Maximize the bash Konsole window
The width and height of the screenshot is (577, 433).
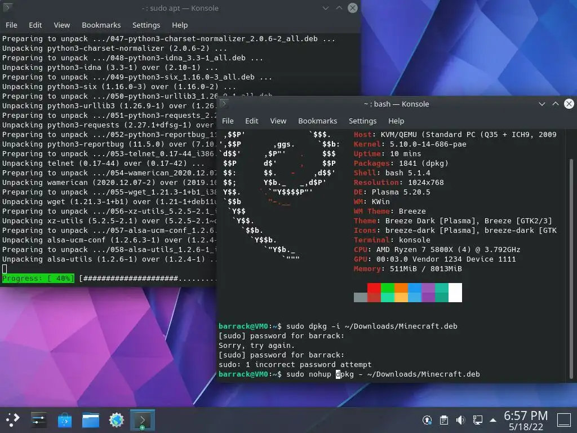[555, 104]
